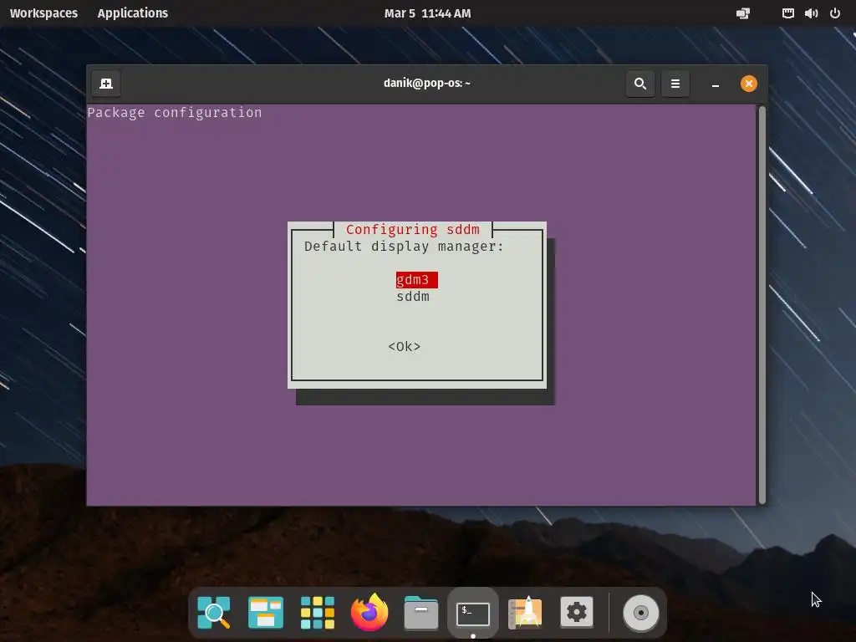Open the volume control tray icon
The width and height of the screenshot is (856, 642).
point(811,13)
